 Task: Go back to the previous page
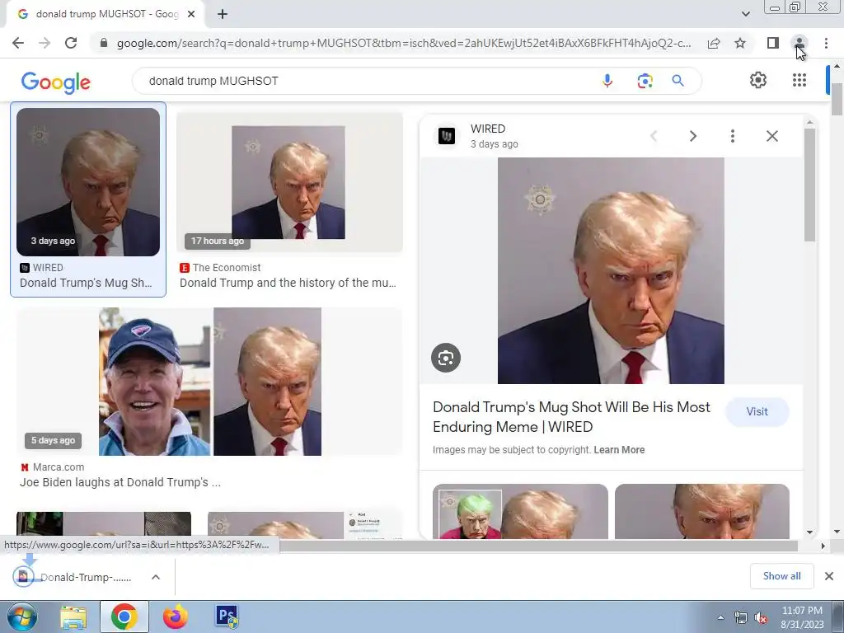18,43
